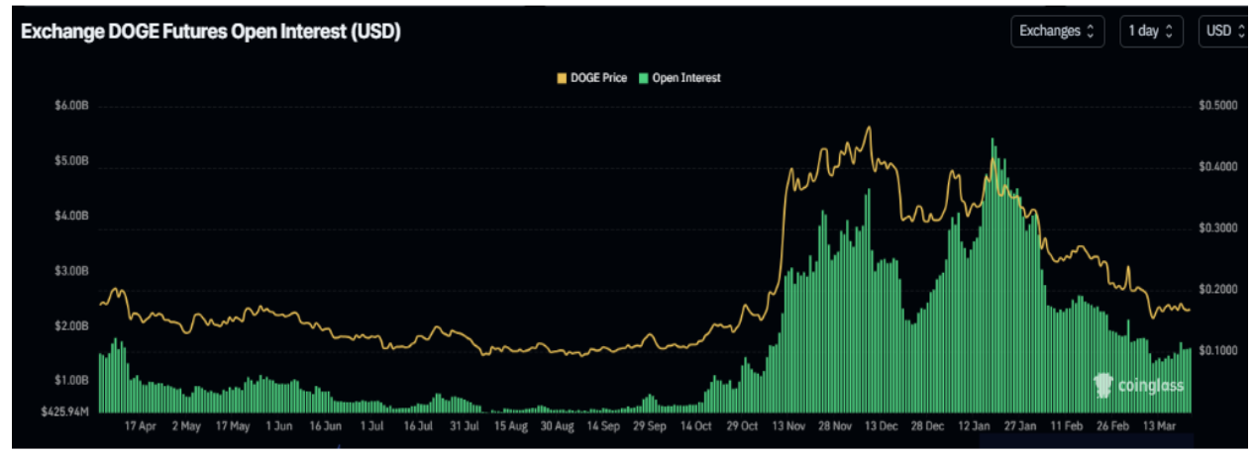Click the 31 Jul date label
This screenshot has width=1254, height=455.
pos(465,426)
